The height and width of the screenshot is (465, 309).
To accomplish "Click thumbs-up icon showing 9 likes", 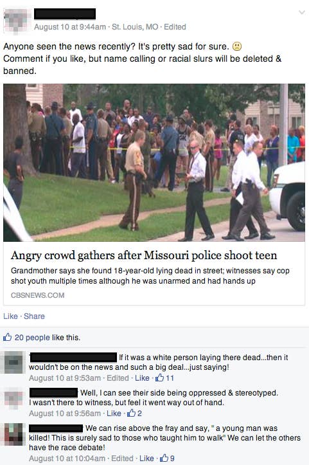I will click(164, 458).
